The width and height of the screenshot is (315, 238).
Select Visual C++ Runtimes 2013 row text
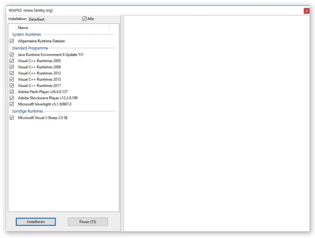click(39, 80)
